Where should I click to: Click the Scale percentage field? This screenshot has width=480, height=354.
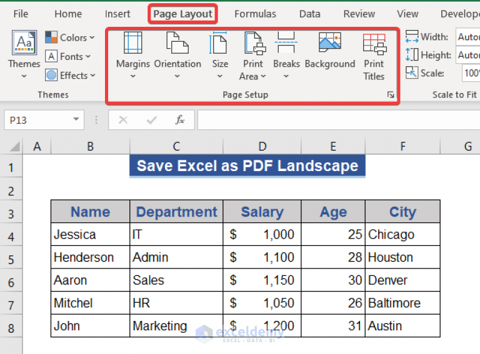pos(471,73)
